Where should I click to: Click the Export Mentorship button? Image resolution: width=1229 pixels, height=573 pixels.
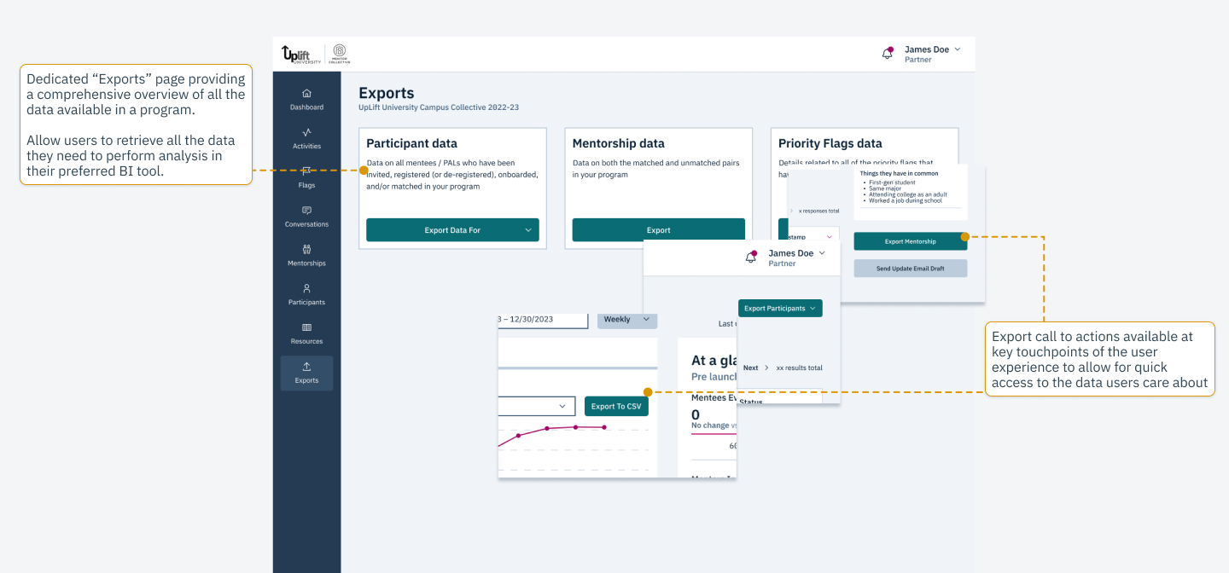tap(910, 240)
